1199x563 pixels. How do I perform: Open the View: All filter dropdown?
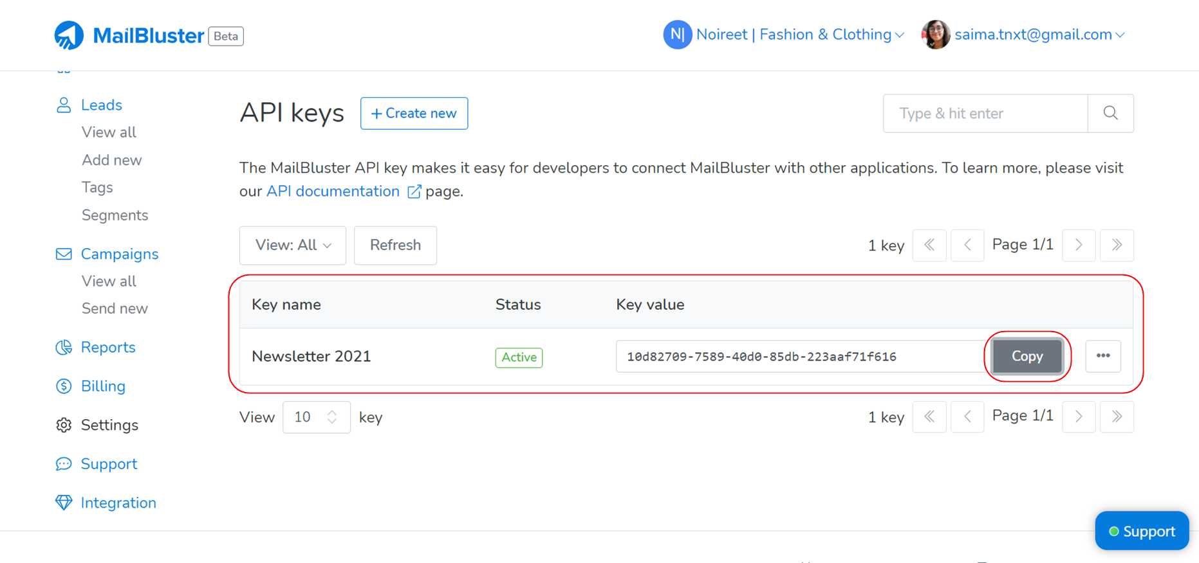293,245
